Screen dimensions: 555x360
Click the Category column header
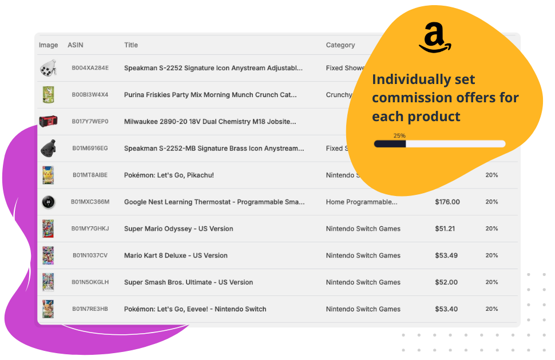(x=340, y=45)
